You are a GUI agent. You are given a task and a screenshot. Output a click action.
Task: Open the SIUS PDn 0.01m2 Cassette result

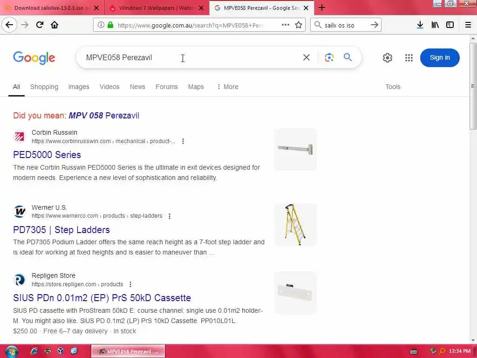click(x=102, y=298)
